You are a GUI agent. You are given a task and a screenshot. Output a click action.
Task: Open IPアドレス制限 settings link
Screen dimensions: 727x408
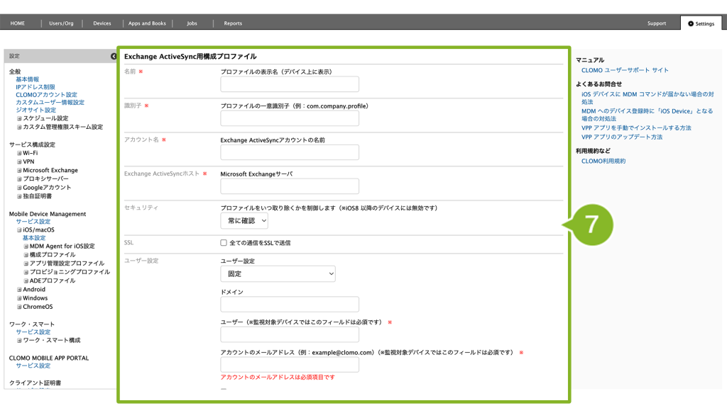coord(35,87)
